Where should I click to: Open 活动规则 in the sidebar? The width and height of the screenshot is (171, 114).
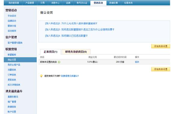[12, 31]
